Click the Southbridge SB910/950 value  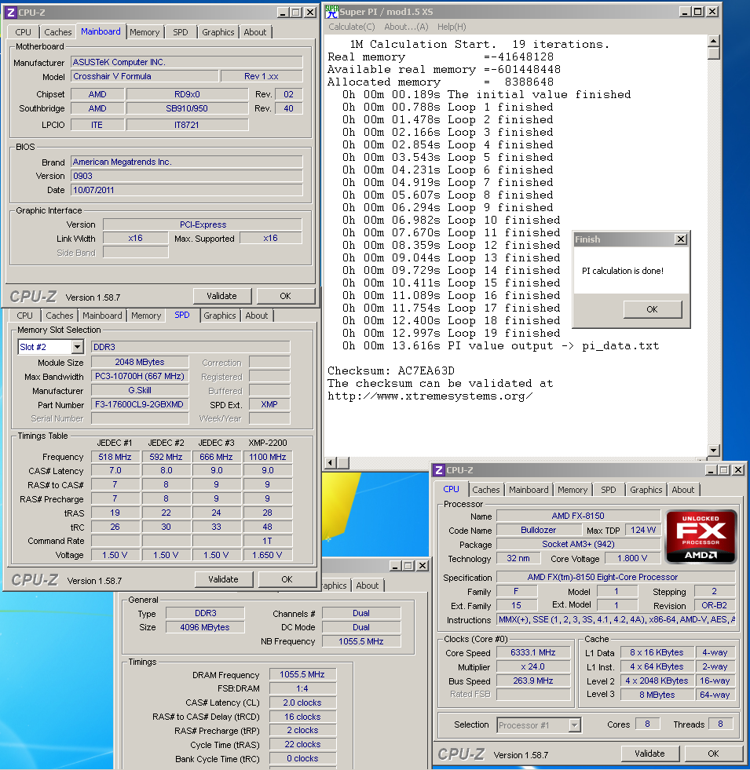[187, 108]
